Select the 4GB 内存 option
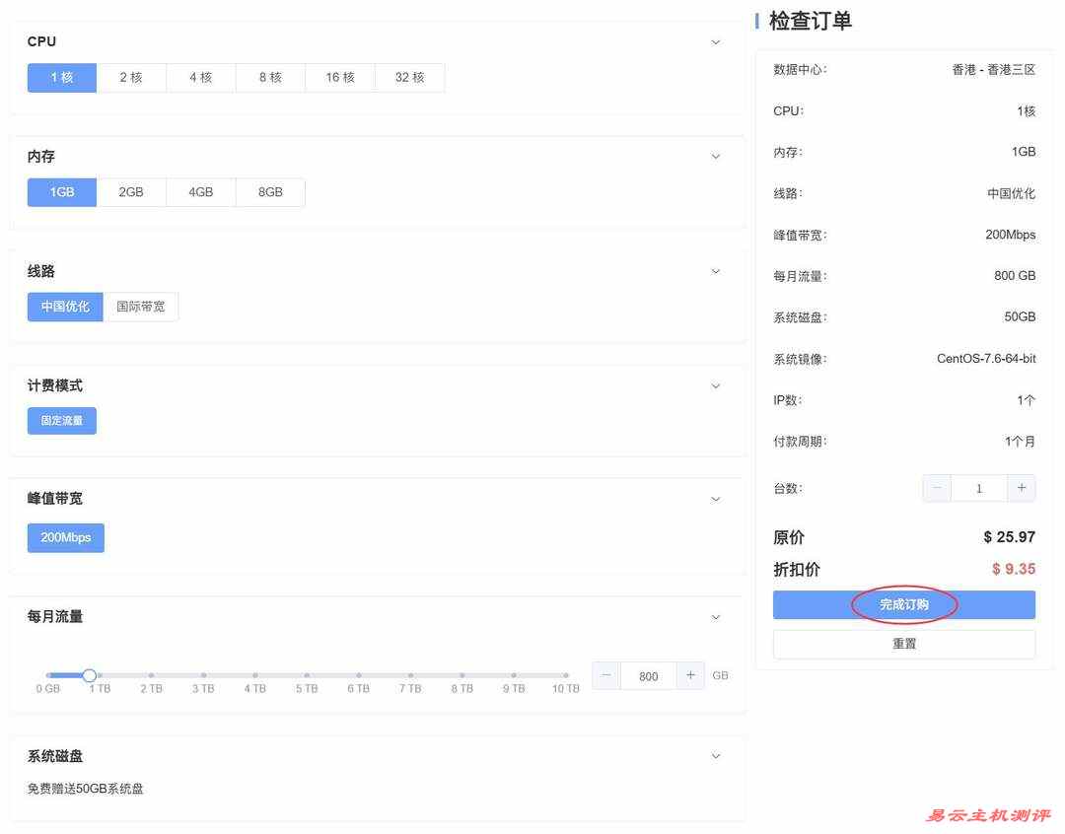1065x834 pixels. point(200,192)
